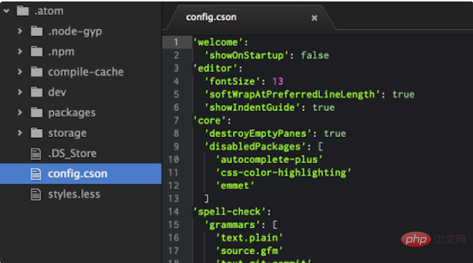
Task: Click the .node-gyp folder icon
Action: 36,31
